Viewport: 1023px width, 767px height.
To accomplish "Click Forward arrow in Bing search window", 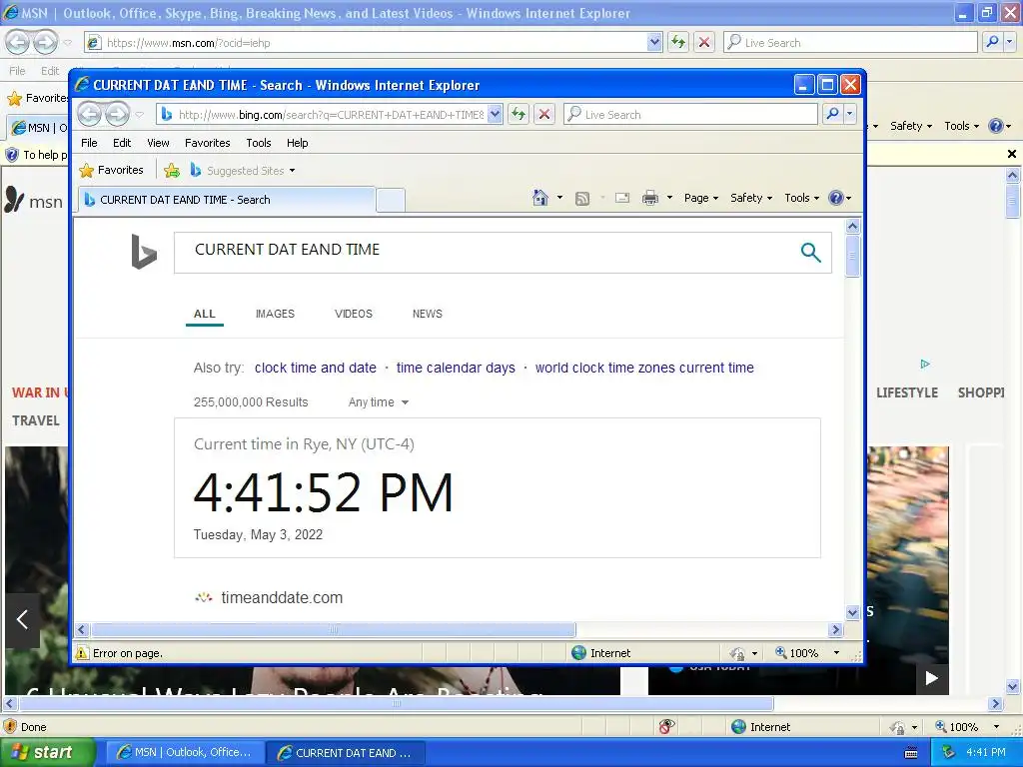I will coord(118,114).
